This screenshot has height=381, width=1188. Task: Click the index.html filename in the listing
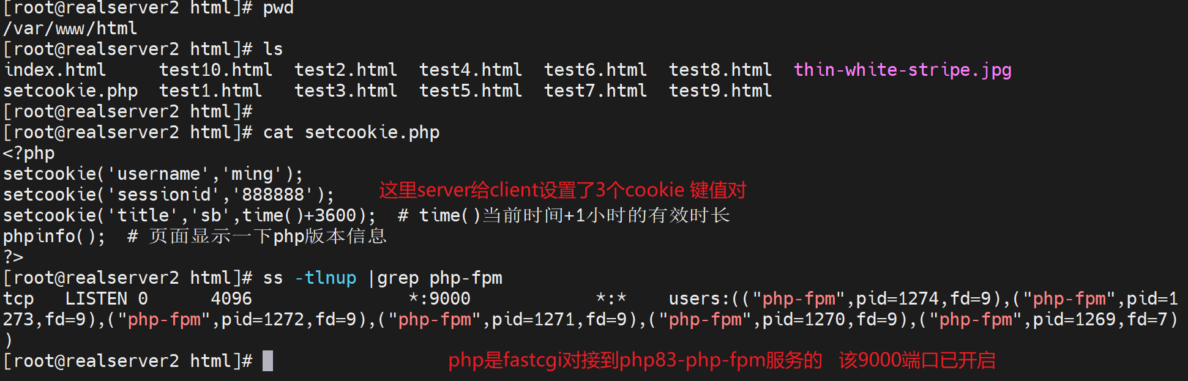55,70
